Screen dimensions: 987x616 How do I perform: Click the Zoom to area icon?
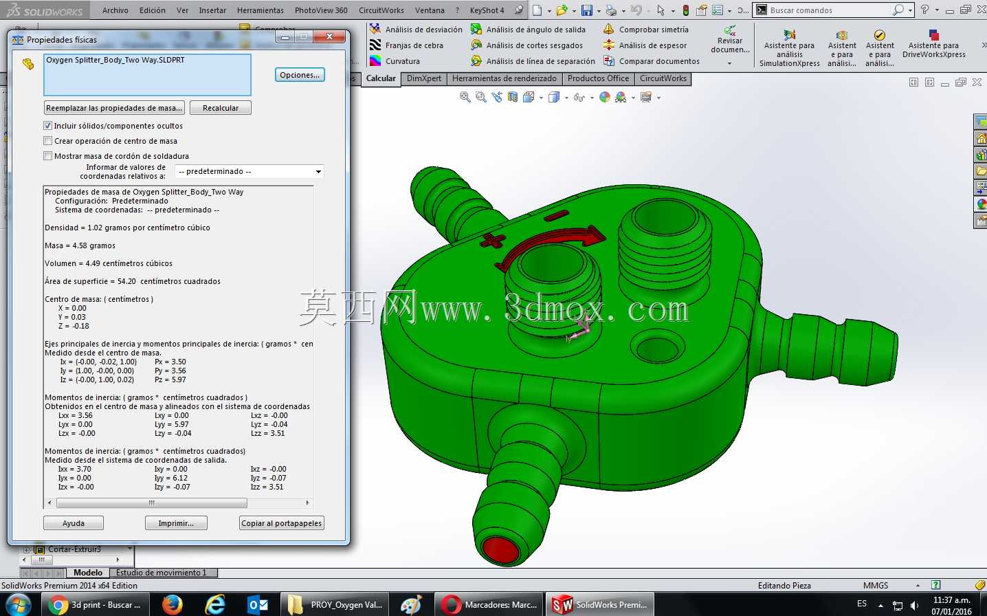pyautogui.click(x=481, y=98)
